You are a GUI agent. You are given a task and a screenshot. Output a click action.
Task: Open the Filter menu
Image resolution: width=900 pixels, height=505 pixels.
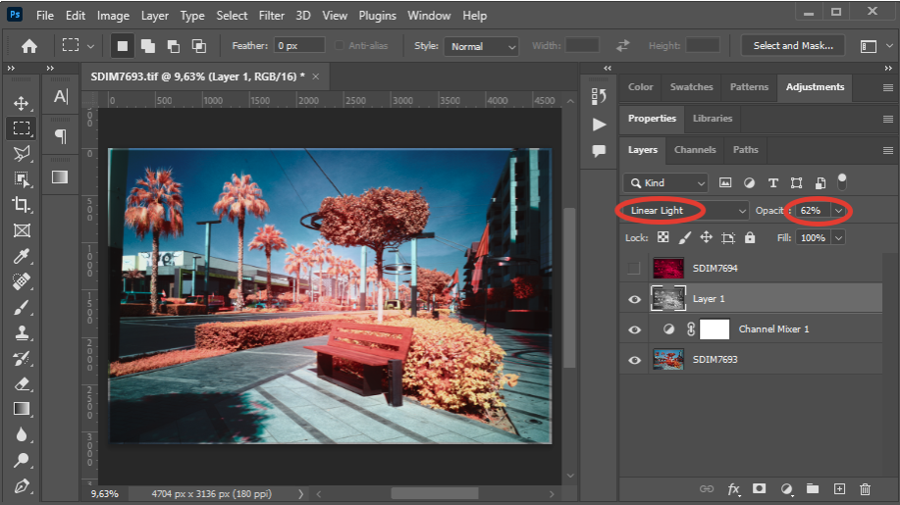click(273, 16)
